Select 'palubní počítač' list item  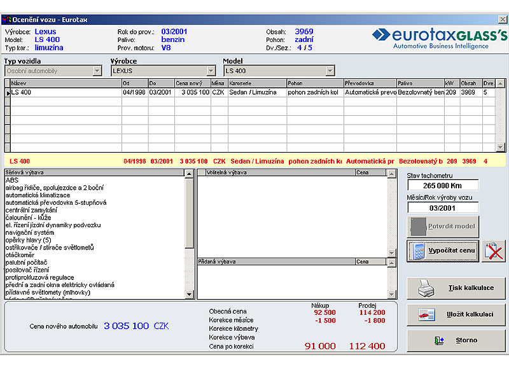26,262
